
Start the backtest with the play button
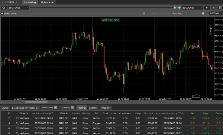(x=207, y=8)
